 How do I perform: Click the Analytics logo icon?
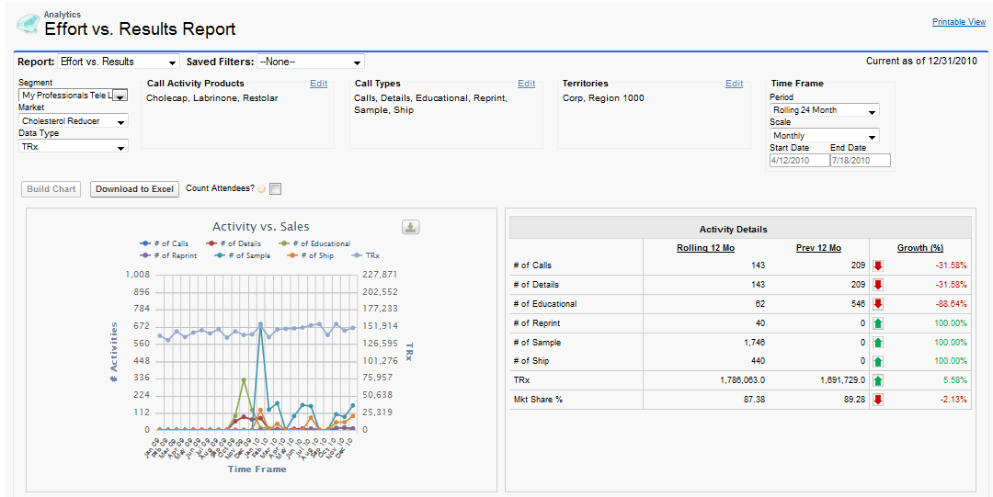pos(28,25)
